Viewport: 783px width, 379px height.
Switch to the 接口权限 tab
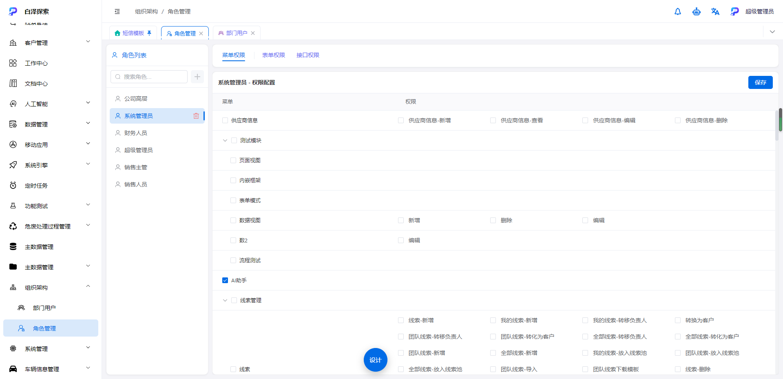click(308, 55)
